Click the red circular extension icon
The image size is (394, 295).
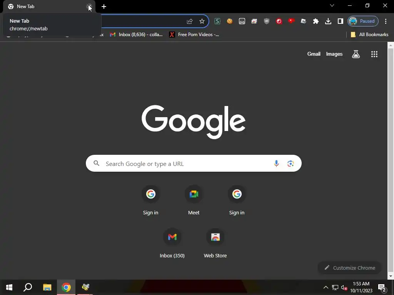coord(279,21)
